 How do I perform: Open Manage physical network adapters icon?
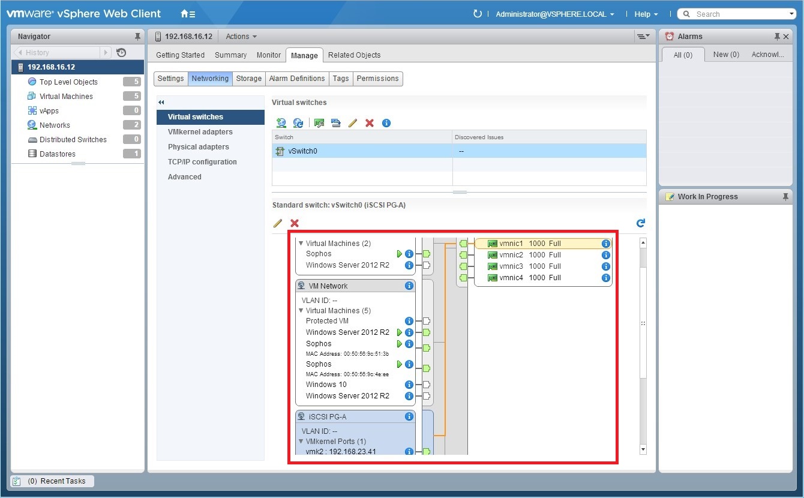click(x=319, y=122)
